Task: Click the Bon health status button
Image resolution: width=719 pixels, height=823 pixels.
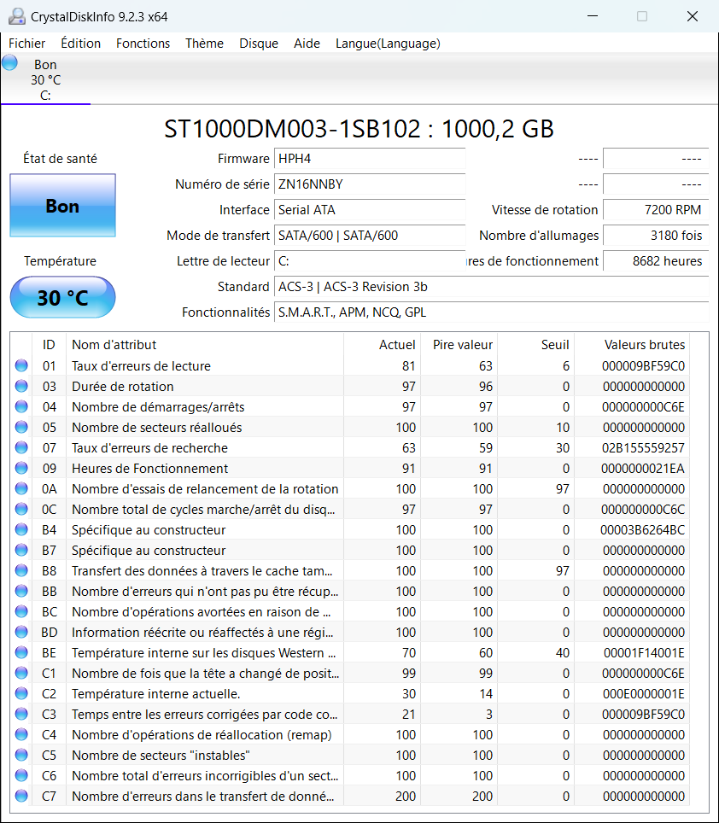Action: click(62, 205)
